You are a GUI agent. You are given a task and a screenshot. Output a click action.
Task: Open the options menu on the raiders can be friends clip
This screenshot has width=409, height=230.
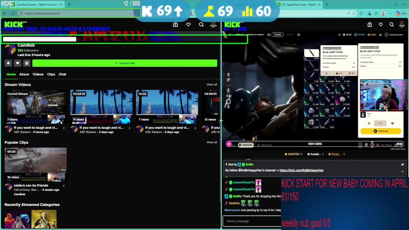pos(64,186)
